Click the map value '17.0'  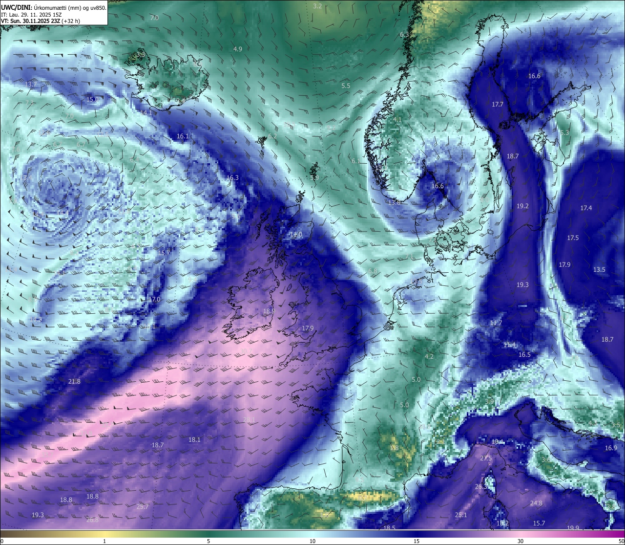(154, 299)
